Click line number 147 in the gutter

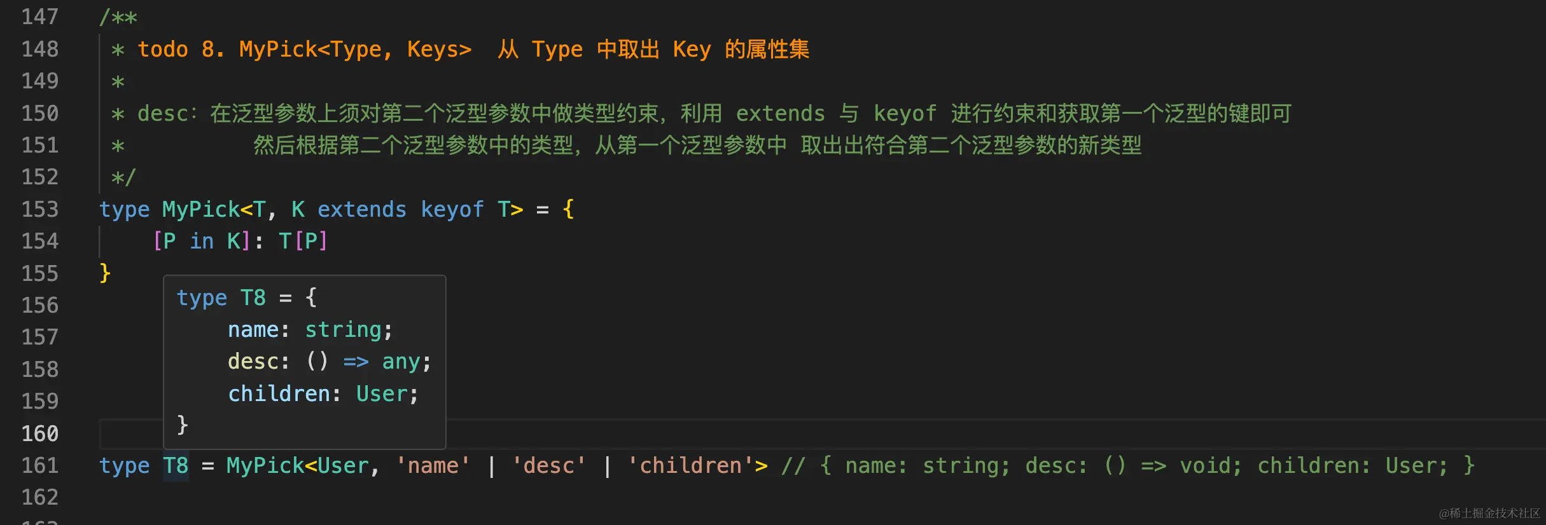tap(39, 17)
